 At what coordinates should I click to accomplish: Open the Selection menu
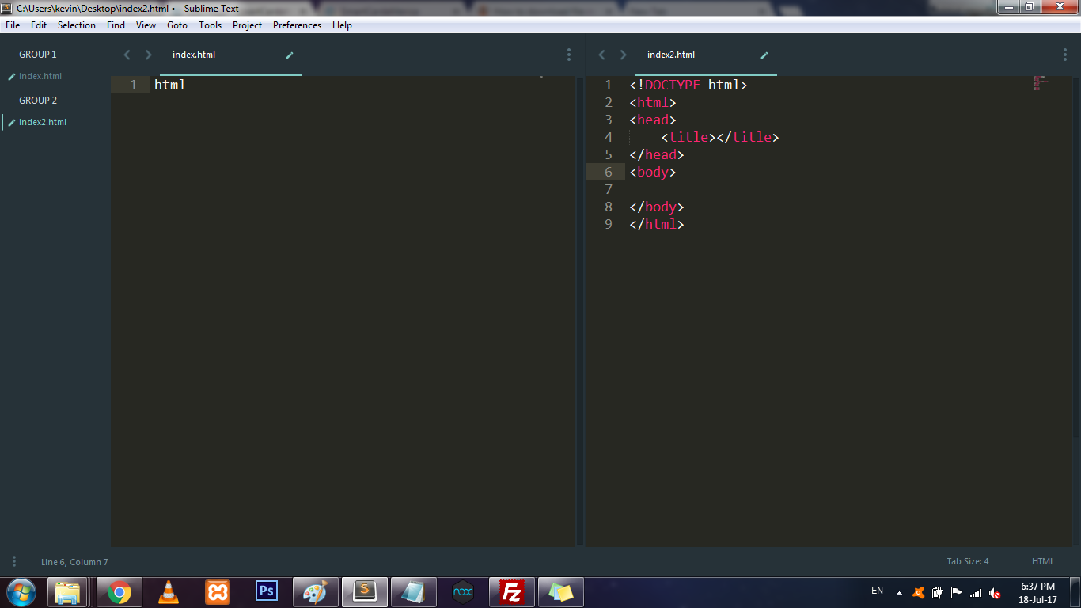(77, 25)
